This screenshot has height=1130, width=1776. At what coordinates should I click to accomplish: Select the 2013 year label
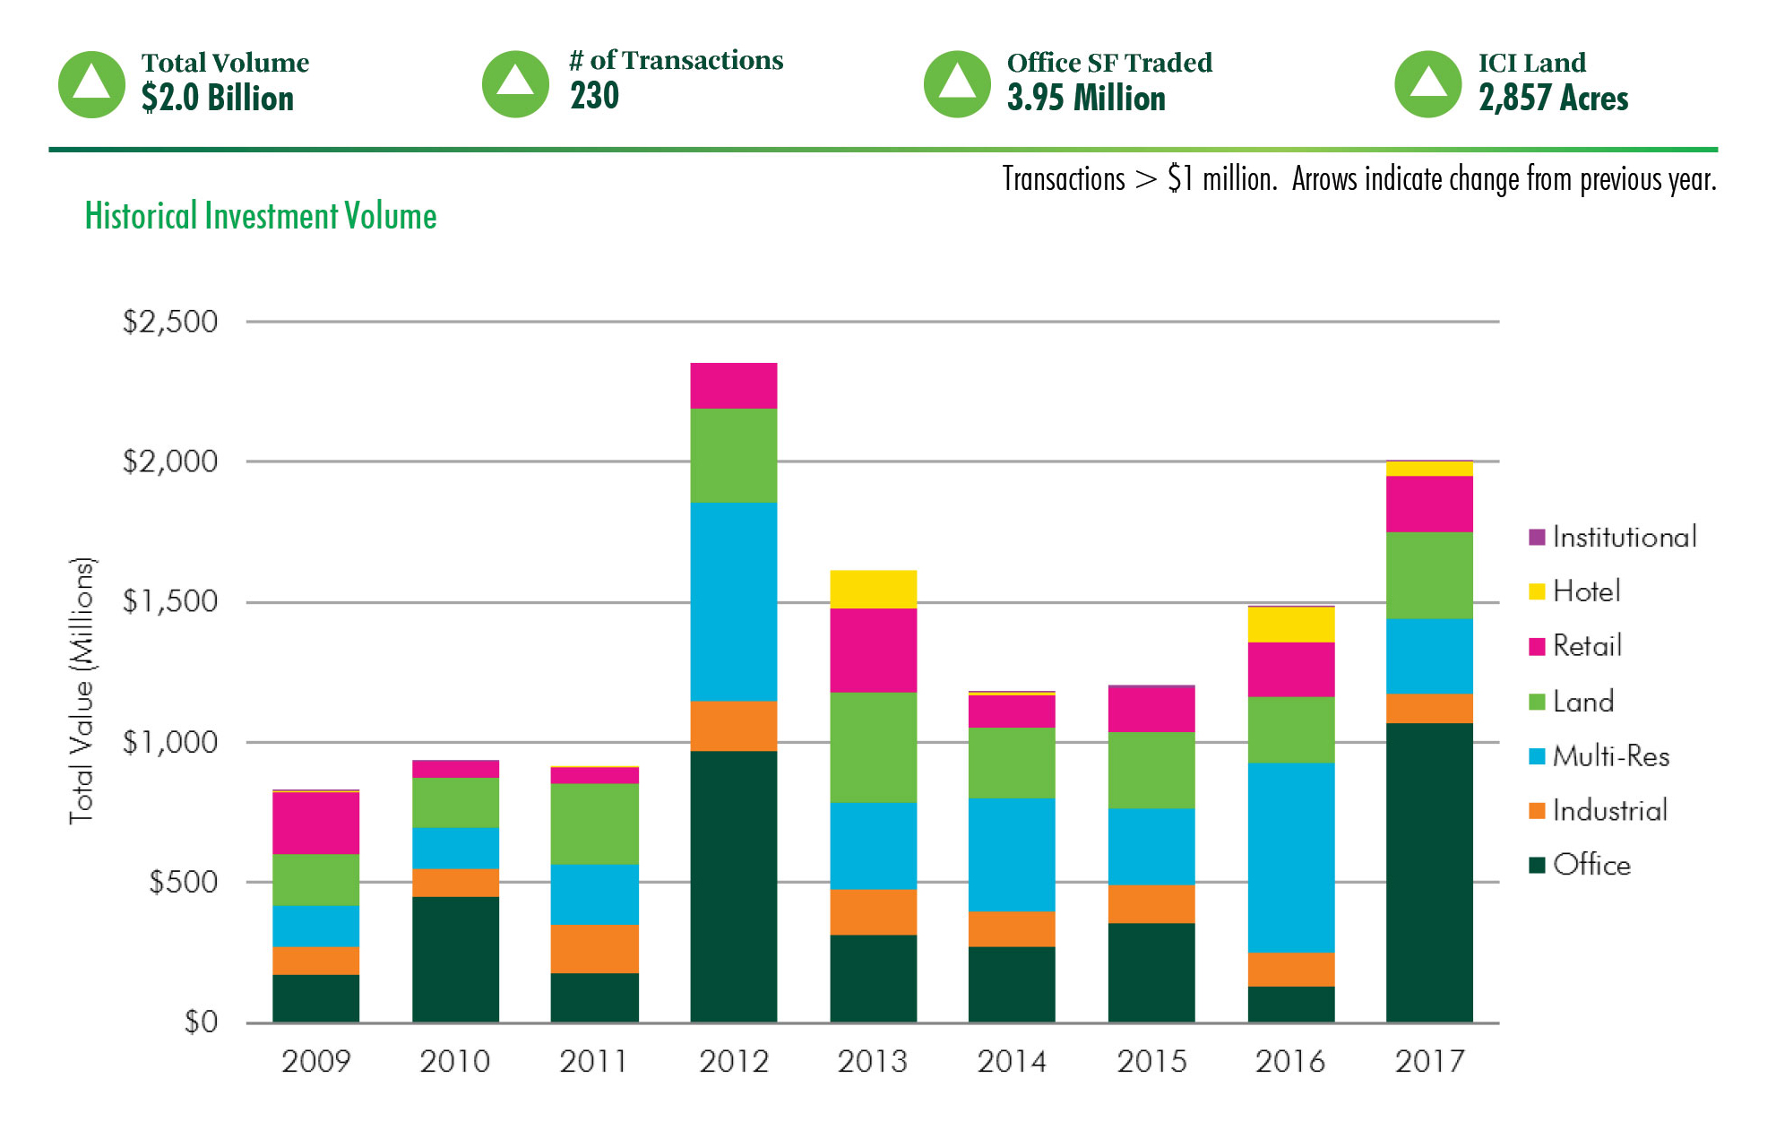(x=873, y=1063)
